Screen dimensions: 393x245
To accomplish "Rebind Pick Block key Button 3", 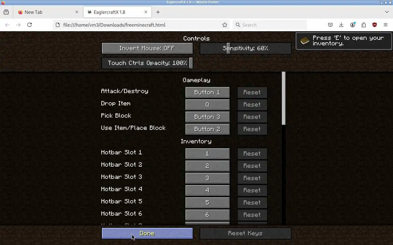I will (x=208, y=117).
